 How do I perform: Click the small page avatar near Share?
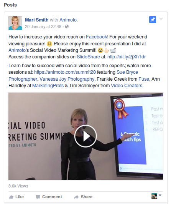[154, 196]
